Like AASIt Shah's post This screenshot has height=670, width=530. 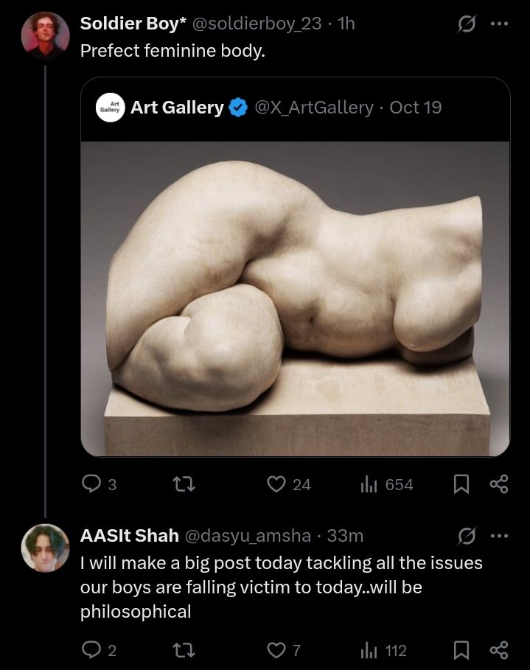tap(276, 650)
